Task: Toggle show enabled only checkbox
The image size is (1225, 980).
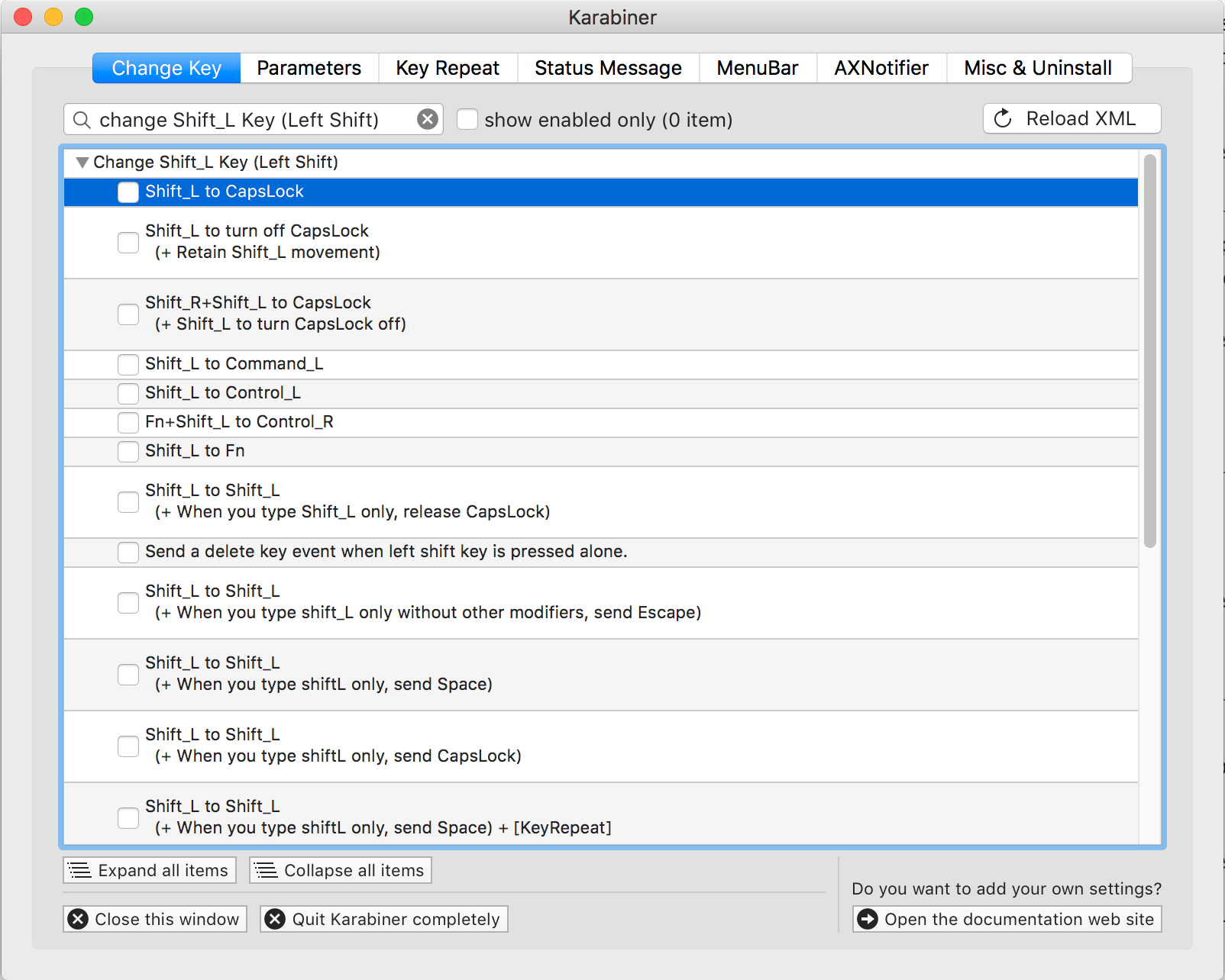Action: point(467,119)
